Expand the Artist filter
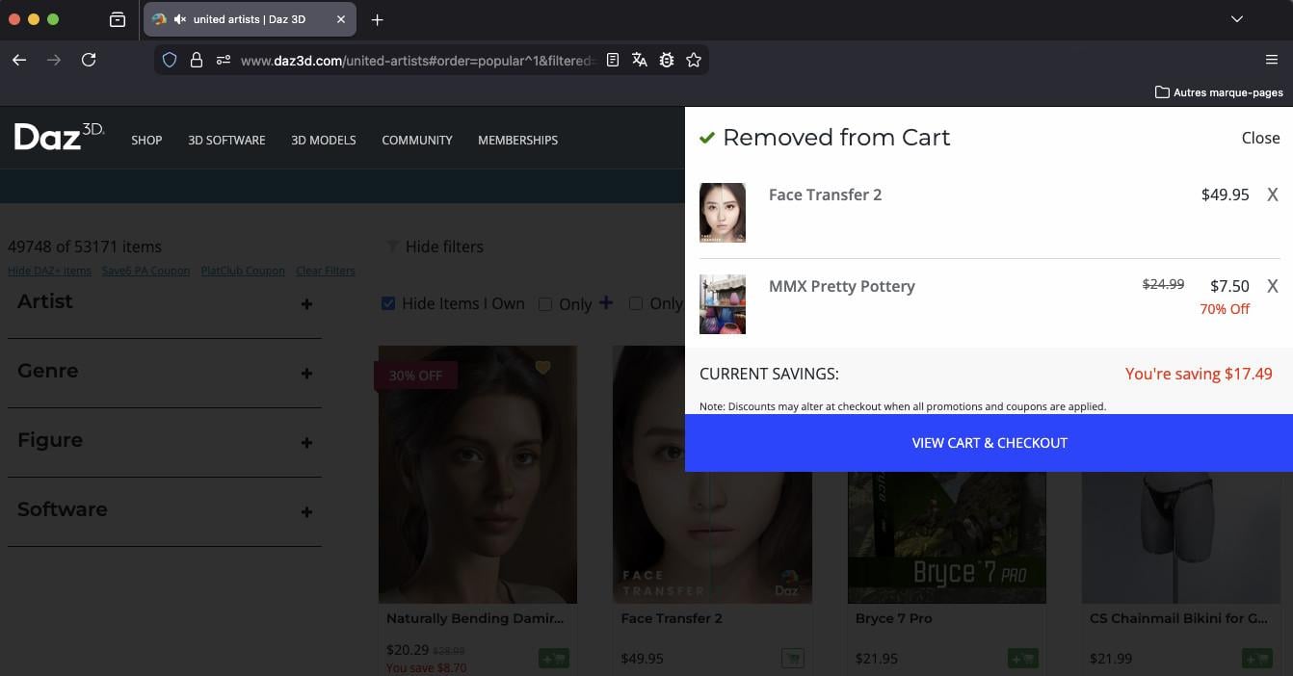 click(x=306, y=304)
